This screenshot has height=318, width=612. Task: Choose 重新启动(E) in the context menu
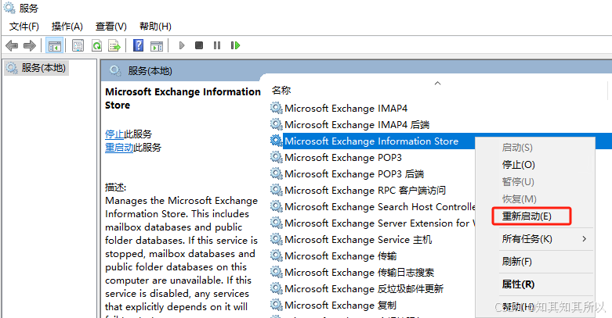(527, 216)
